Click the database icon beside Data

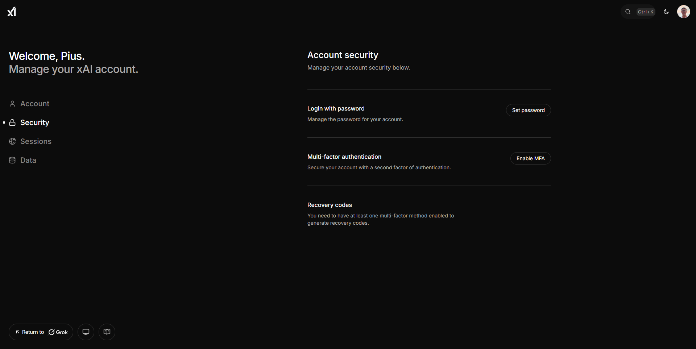[x=12, y=160]
